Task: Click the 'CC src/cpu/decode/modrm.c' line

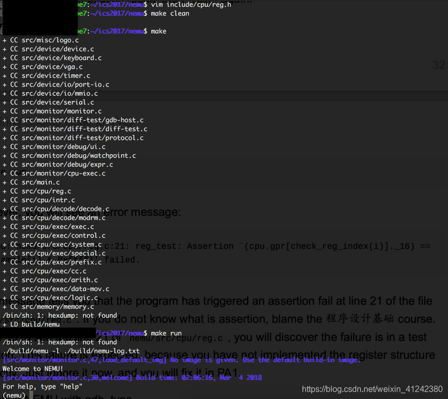Action: 54,217
